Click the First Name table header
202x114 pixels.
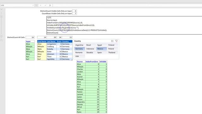coord(42,41)
